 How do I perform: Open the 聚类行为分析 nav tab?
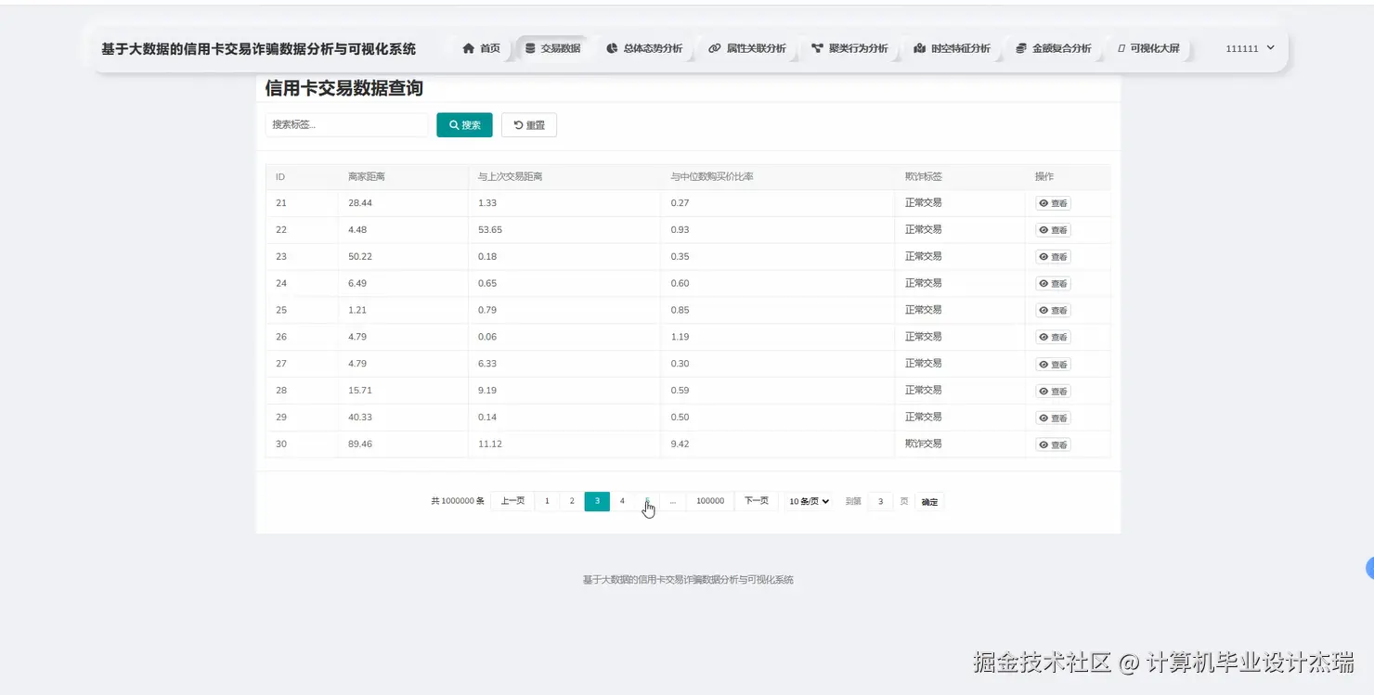849,48
